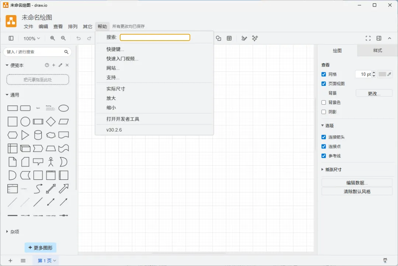Open the 100% zoom dropdown
The image size is (398, 266).
pyautogui.click(x=32, y=39)
